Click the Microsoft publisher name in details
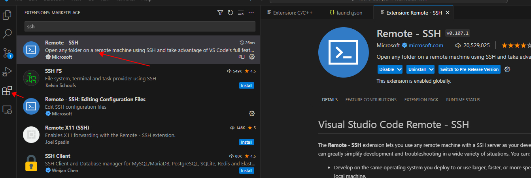The width and height of the screenshot is (531, 178). 388,45
